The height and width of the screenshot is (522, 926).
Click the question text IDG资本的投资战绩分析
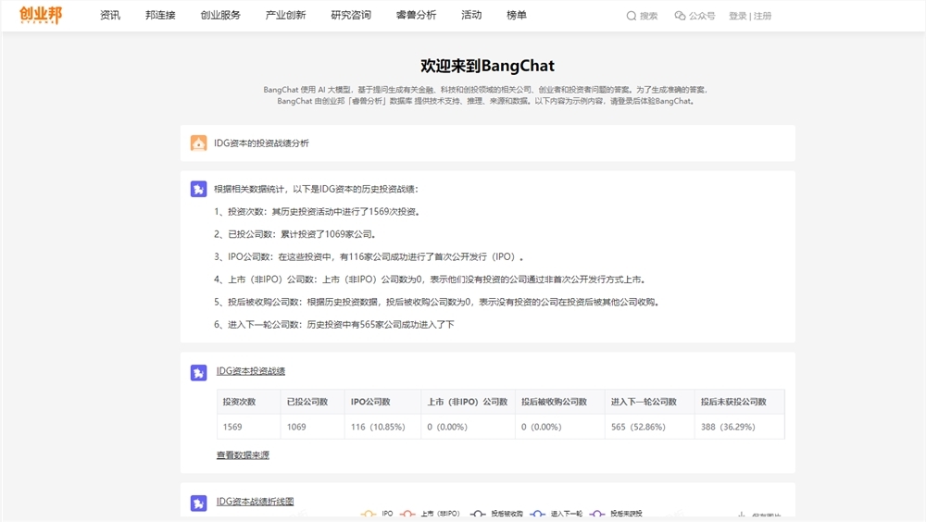click(261, 143)
